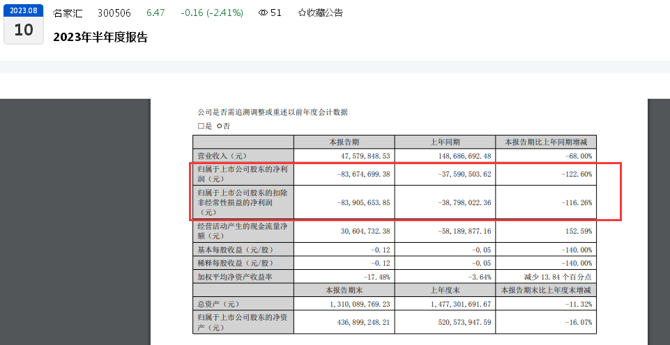Click stock code 300506
The width and height of the screenshot is (670, 345).
coord(114,13)
